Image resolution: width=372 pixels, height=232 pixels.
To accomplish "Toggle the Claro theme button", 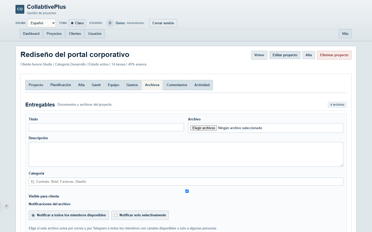I will [77, 23].
